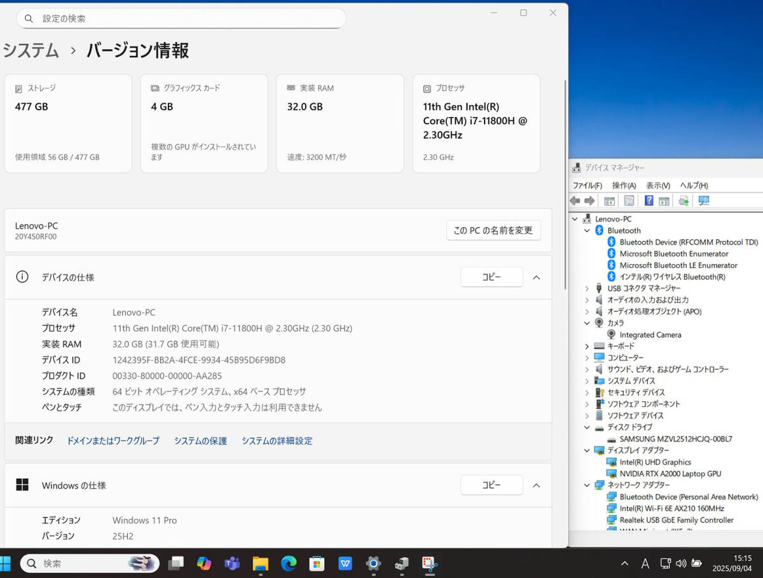The width and height of the screenshot is (763, 578).
Task: Select NVIDIA RTX A2000 Laptop GPU device
Action: coord(670,474)
